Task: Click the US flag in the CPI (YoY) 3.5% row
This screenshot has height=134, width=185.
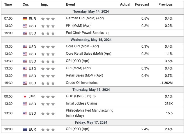Action: click(x=25, y=61)
